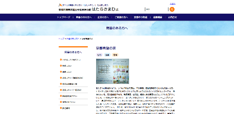Click the 障害のある方へ sidebar heading
The image size is (234, 114).
point(73,52)
